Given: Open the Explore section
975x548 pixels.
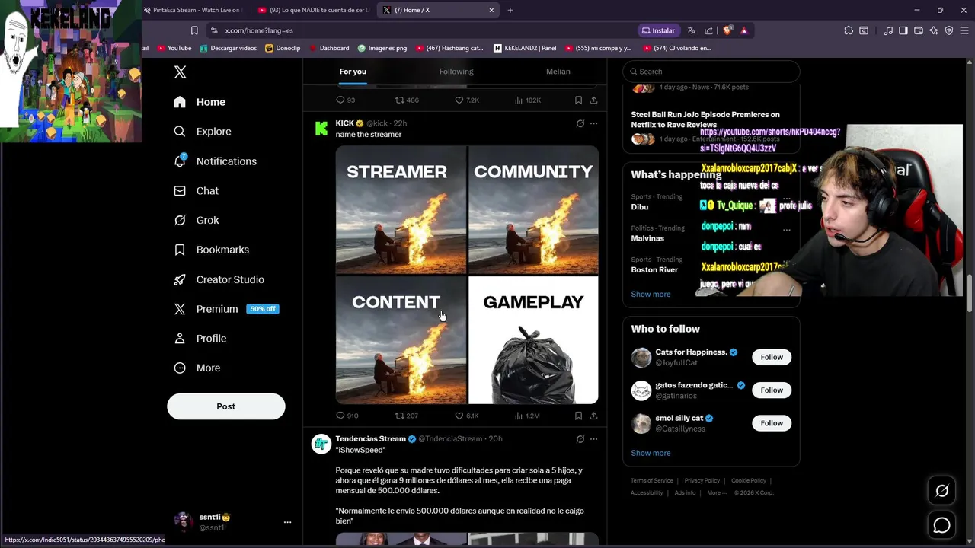Looking at the screenshot, I should [x=203, y=132].
